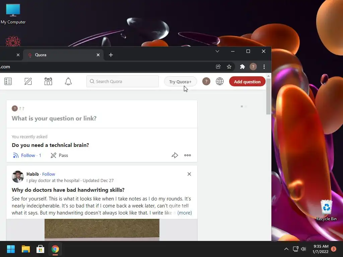Screen dimensions: 343x257
Task: Open the Chrome extensions puzzle icon
Action: tap(243, 67)
